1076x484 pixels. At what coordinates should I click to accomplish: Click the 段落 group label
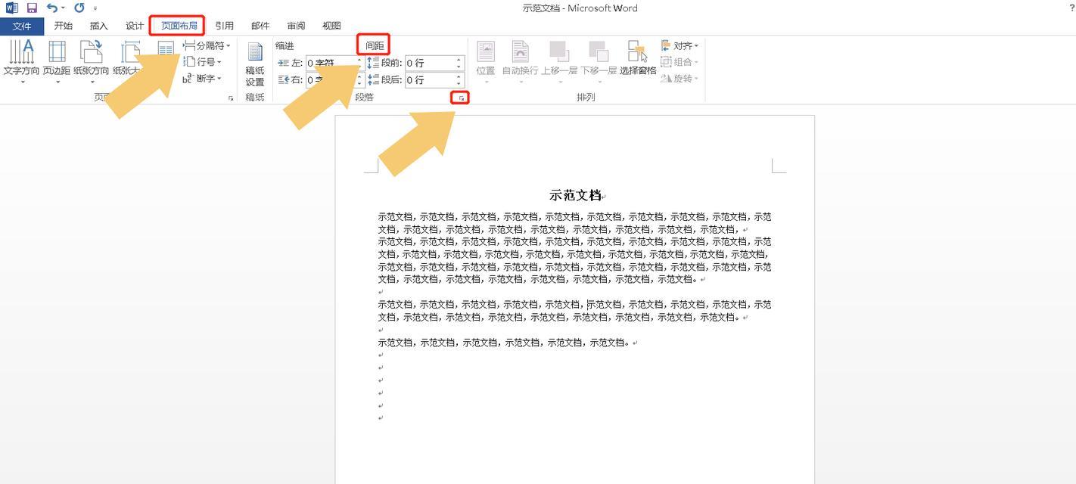point(364,98)
